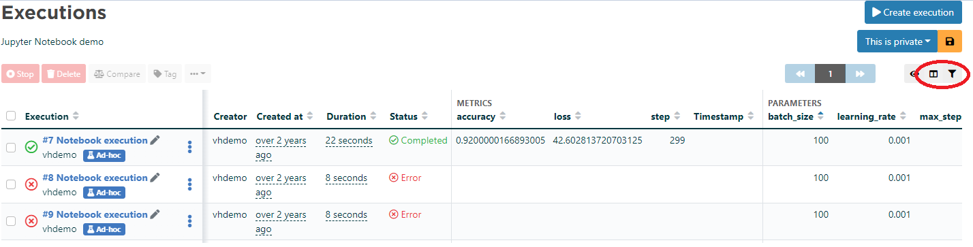
Task: Click Ad-hoc badge on execution #9
Action: coord(104,229)
